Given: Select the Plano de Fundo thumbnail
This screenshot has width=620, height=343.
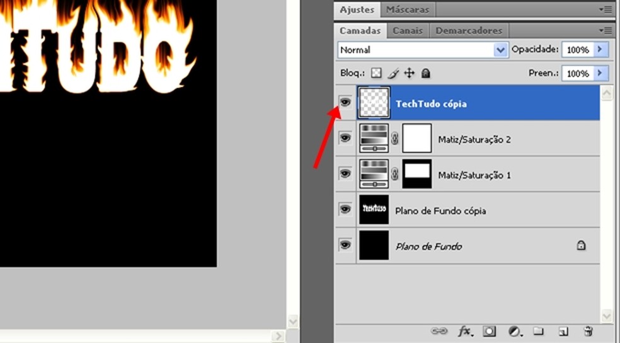Looking at the screenshot, I should [374, 245].
